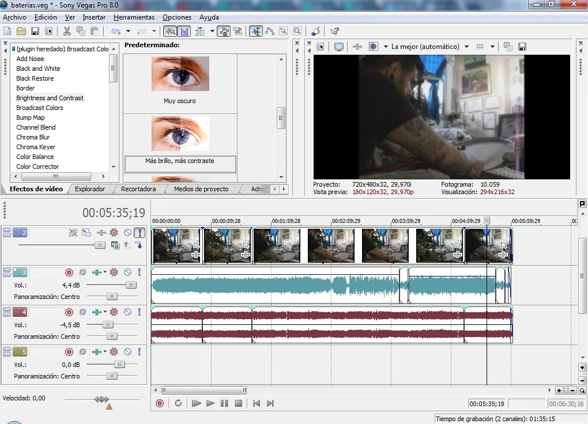
Task: Select the Chroma Keyer effect
Action: [x=36, y=147]
